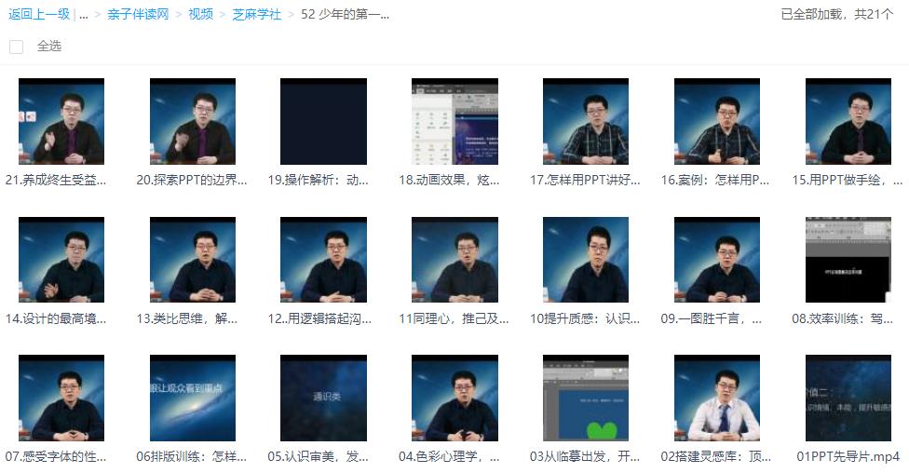
Task: Click 返回上一级 to go back
Action: pyautogui.click(x=39, y=14)
